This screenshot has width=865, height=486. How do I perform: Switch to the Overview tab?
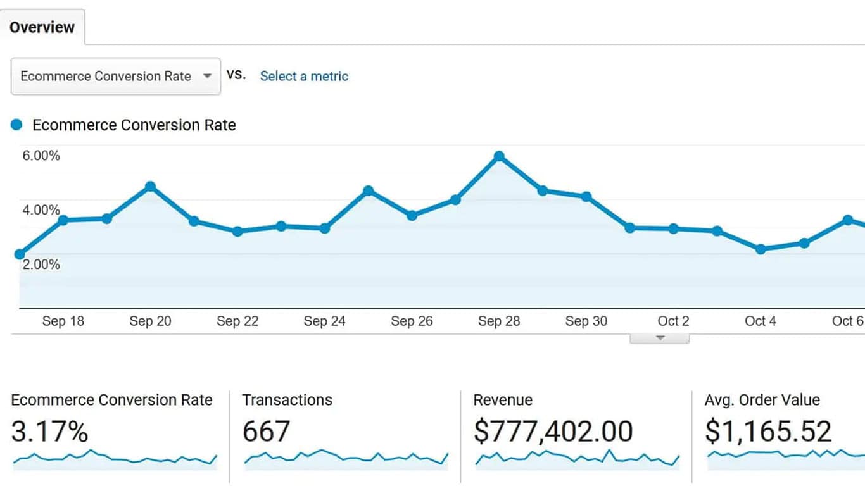pyautogui.click(x=42, y=27)
